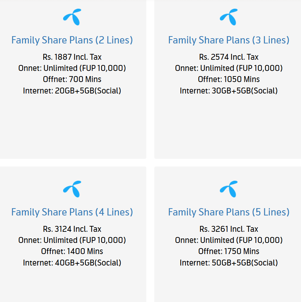Image resolution: width=301 pixels, height=302 pixels.
Task: Open the Family Share Plans (4 Lines) link
Action: click(72, 212)
